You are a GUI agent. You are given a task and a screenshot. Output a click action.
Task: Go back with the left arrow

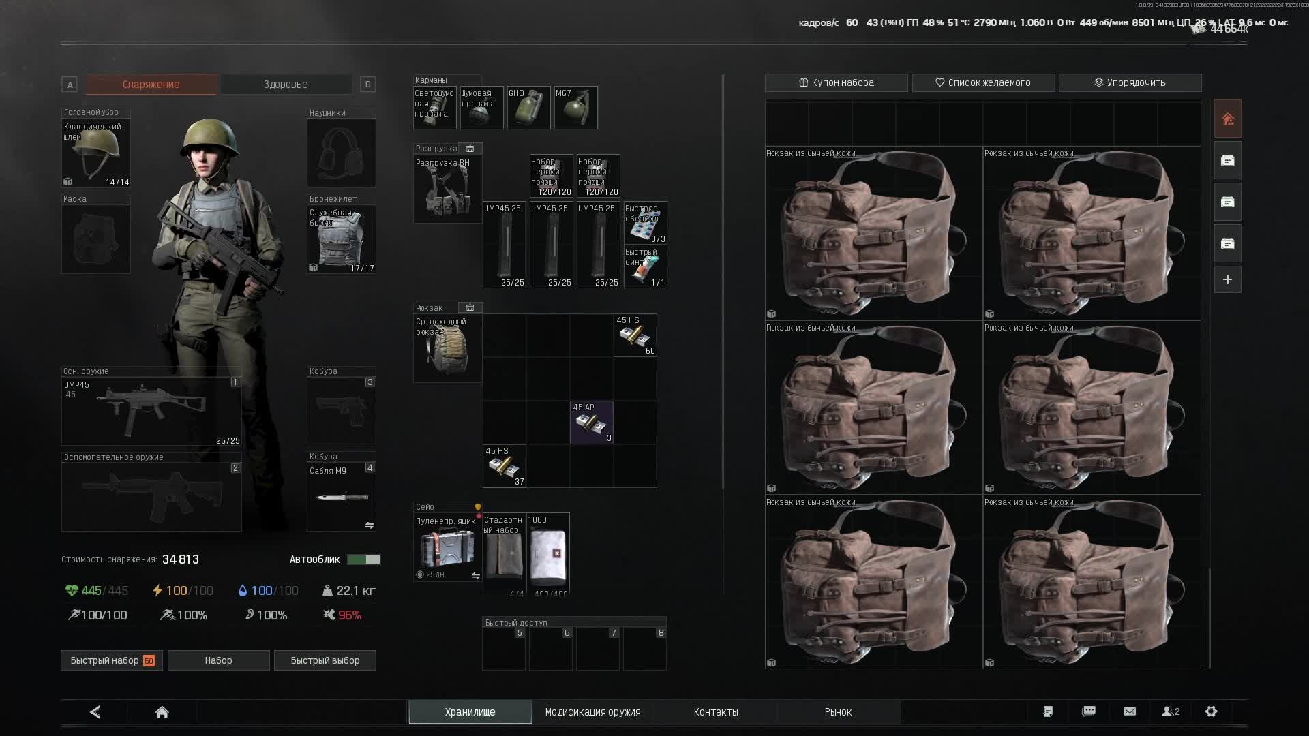coord(95,712)
